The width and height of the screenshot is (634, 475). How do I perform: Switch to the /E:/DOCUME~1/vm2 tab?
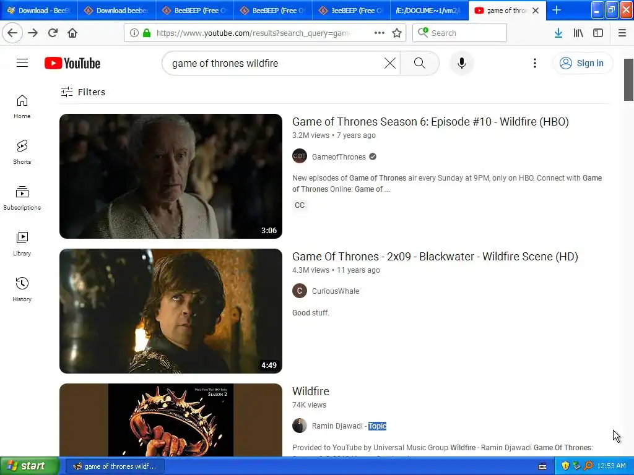(429, 10)
